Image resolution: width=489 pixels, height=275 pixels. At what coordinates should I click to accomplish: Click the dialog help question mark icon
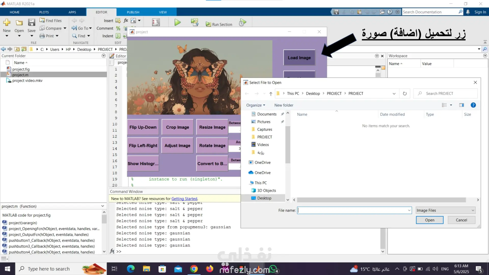click(473, 105)
